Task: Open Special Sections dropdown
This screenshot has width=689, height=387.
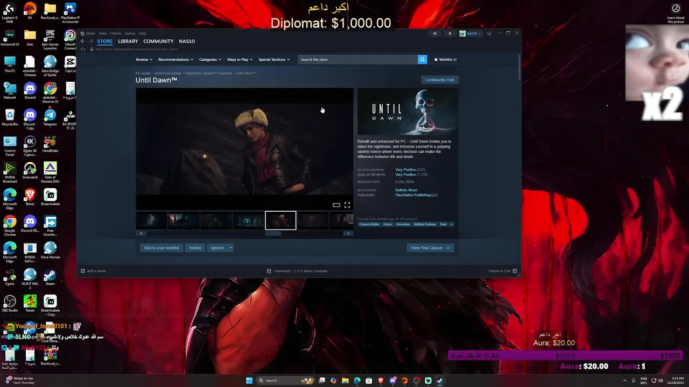Action: tap(274, 60)
